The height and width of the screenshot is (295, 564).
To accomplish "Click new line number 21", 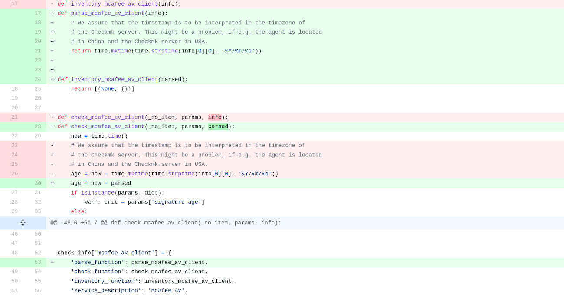I will click(38, 51).
